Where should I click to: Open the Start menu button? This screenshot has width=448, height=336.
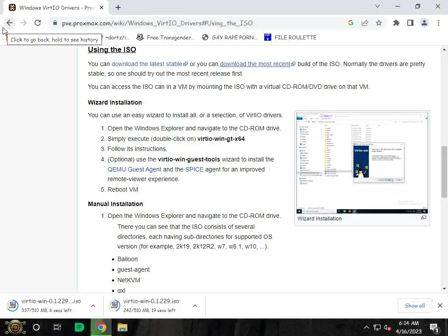(15, 327)
